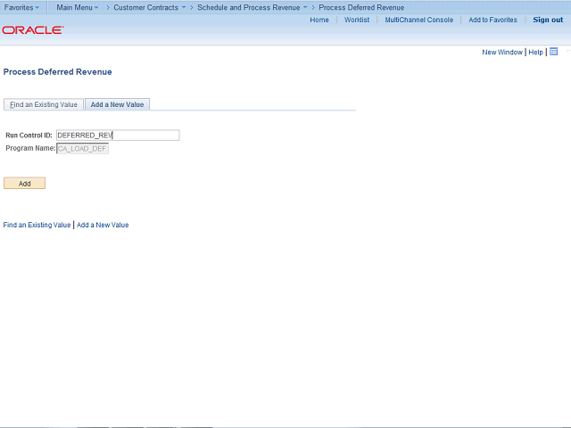The image size is (571, 428).
Task: Click the disabled Program Name field
Action: click(x=82, y=149)
